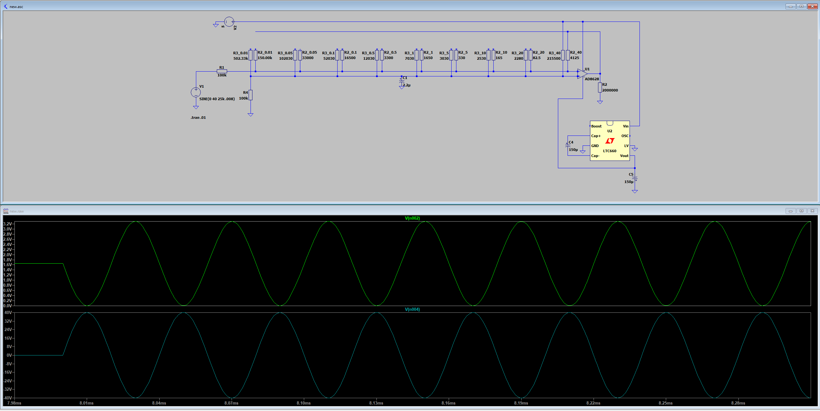
Task: Select the R2_20 resistor symbol
Action: tap(531, 55)
